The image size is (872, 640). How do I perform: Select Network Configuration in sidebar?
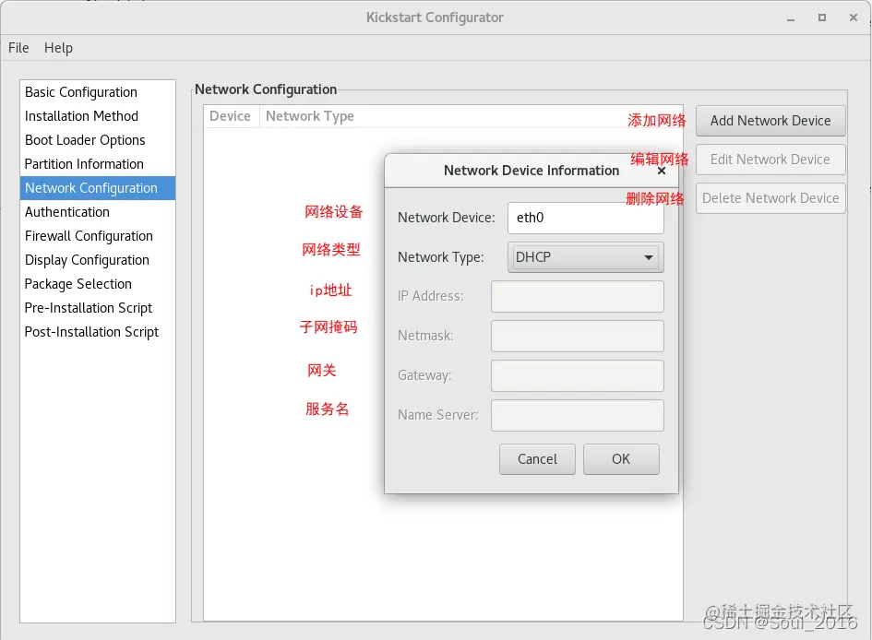[98, 188]
